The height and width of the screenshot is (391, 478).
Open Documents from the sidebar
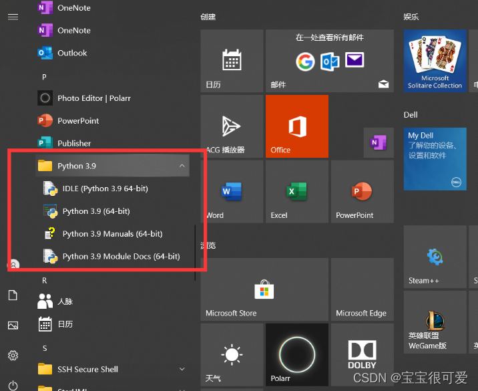pos(13,295)
